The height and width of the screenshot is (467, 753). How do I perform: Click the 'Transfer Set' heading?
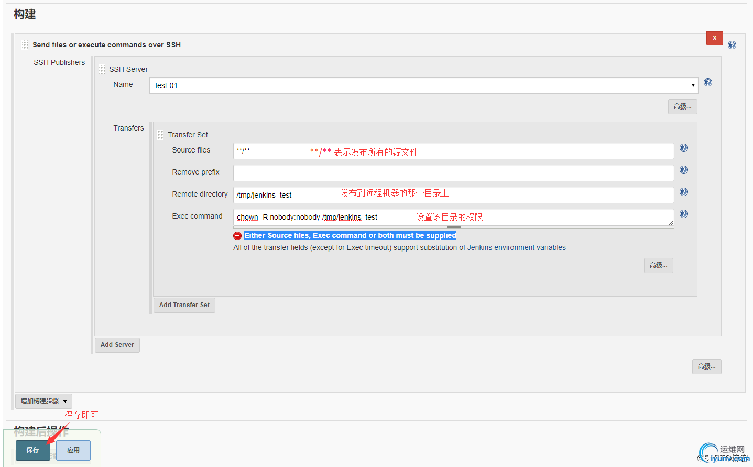[188, 135]
